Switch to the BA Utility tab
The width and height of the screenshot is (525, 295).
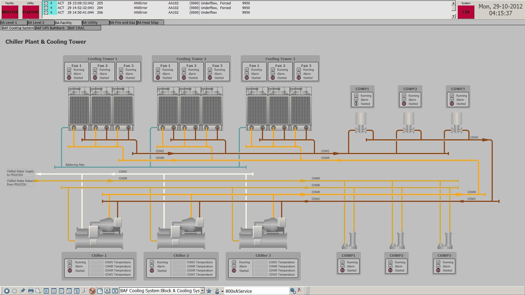(95, 22)
